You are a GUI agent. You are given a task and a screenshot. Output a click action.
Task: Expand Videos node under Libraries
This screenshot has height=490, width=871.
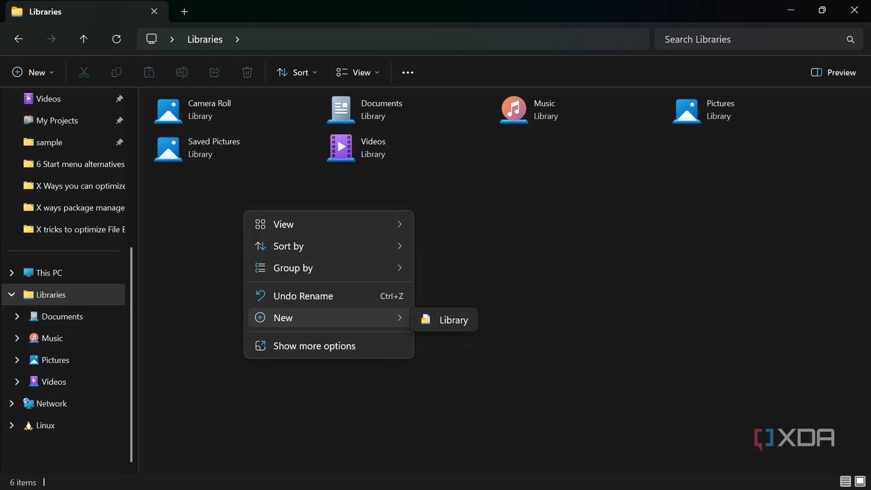click(x=17, y=381)
